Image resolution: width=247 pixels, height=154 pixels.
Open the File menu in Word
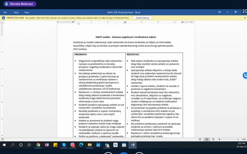5,12
